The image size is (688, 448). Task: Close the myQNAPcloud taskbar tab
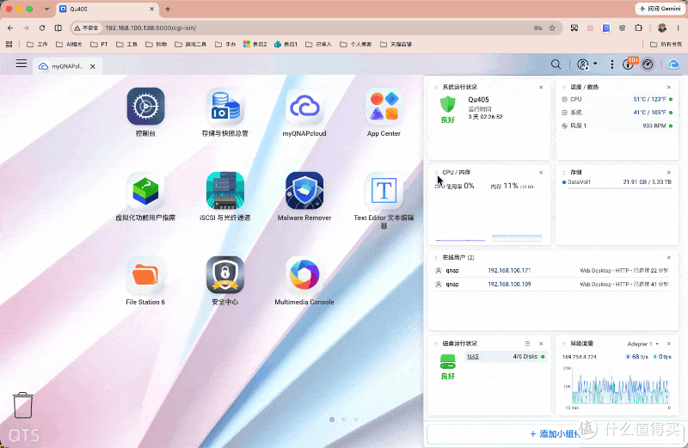click(x=93, y=66)
